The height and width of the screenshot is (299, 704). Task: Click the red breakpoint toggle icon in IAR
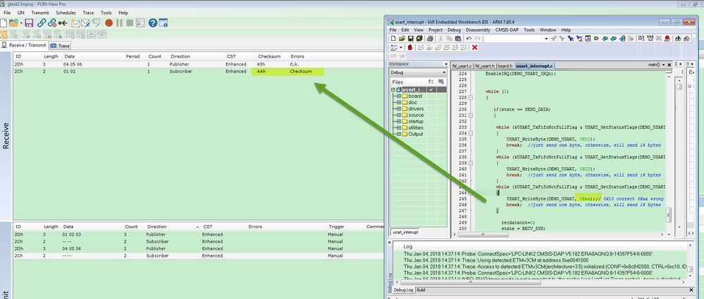[667, 39]
